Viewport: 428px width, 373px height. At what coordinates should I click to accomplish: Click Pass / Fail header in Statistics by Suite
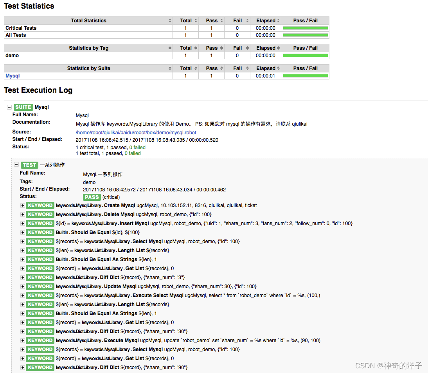[x=305, y=68]
